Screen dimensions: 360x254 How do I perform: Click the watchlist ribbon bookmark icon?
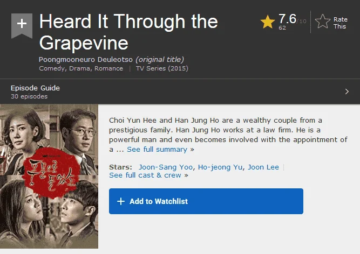coord(22,26)
